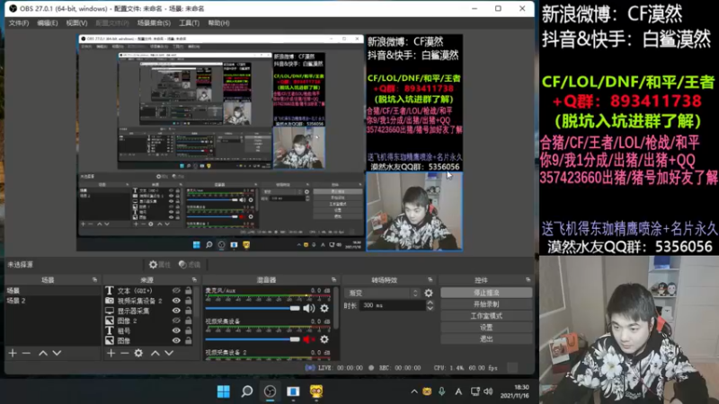Move the selected source up in Sources
The image size is (719, 404).
(155, 353)
